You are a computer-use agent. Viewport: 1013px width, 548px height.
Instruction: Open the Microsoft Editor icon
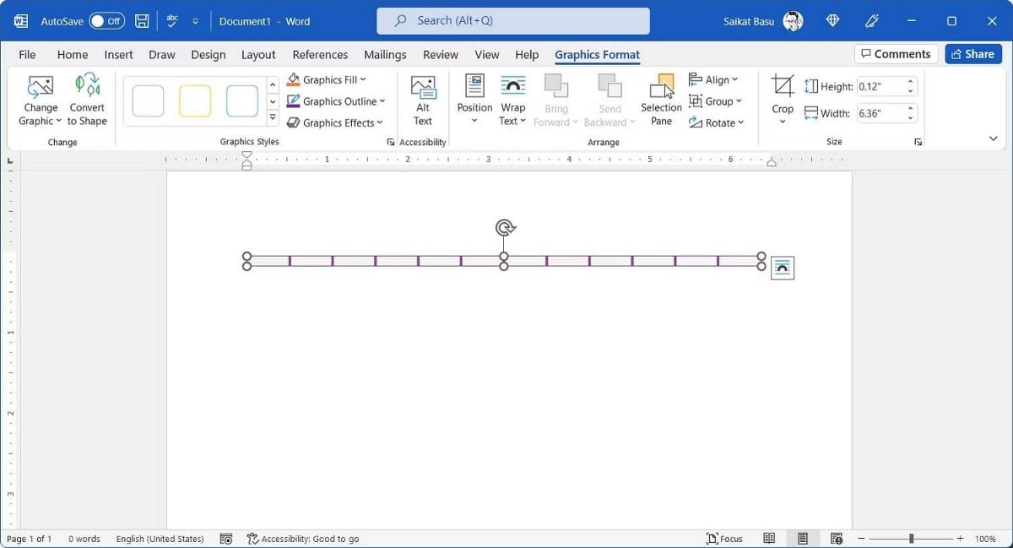(x=872, y=20)
